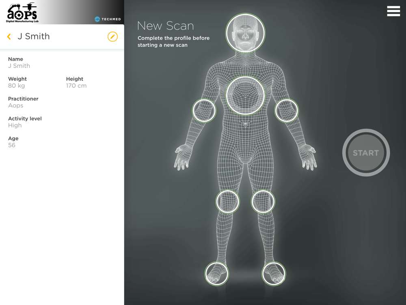Click the "Age" field label
The image size is (406, 305).
coord(13,139)
